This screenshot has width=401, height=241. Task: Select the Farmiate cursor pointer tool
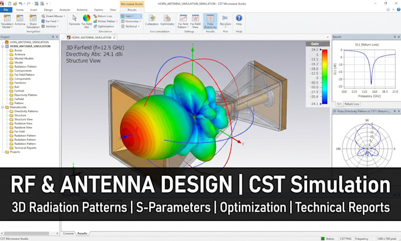tap(74, 20)
